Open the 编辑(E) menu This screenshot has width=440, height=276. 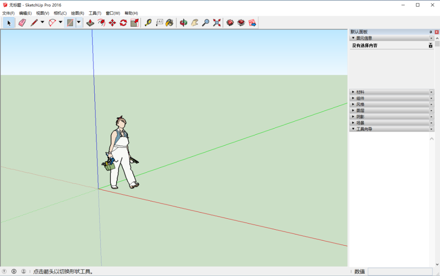pyautogui.click(x=25, y=13)
